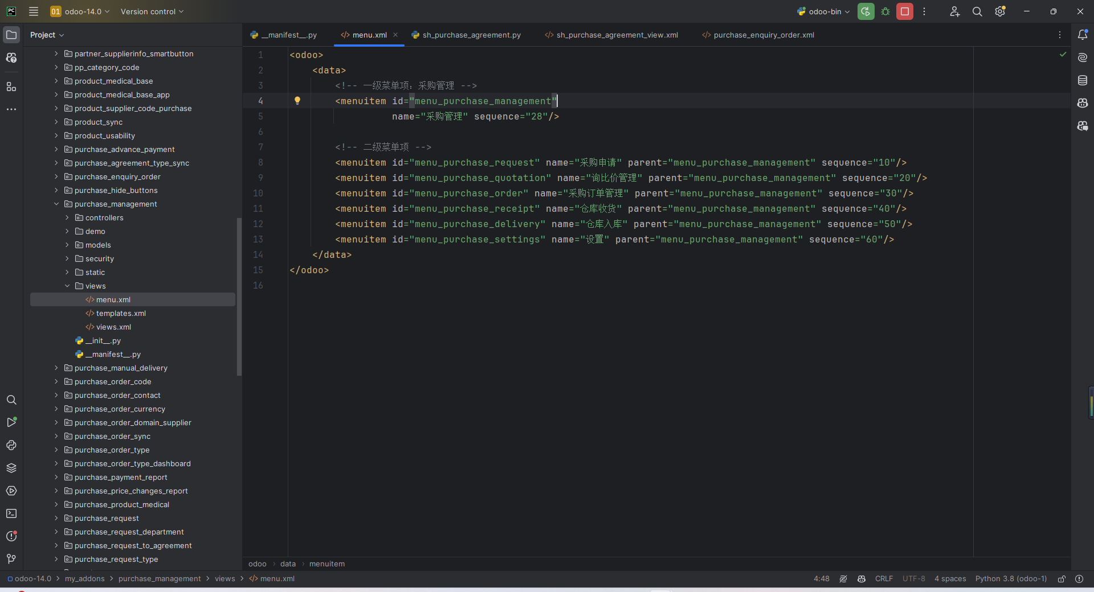Click the project tree vertical scrollbar

(x=239, y=296)
